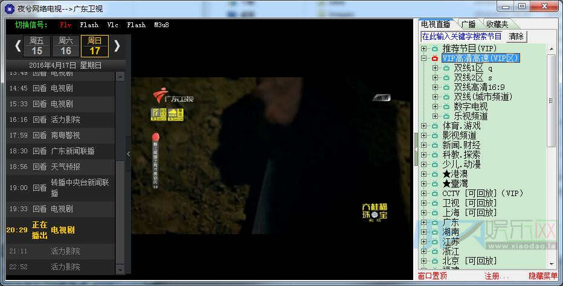Screen dimensions: 563x286
Task: Click 隐藏菜单 to hide the menu
Action: coord(543,276)
